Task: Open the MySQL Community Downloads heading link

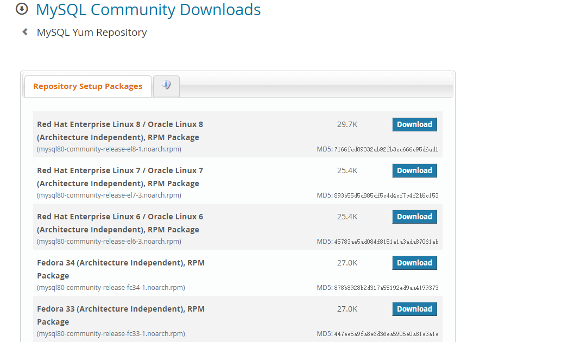Action: point(148,10)
